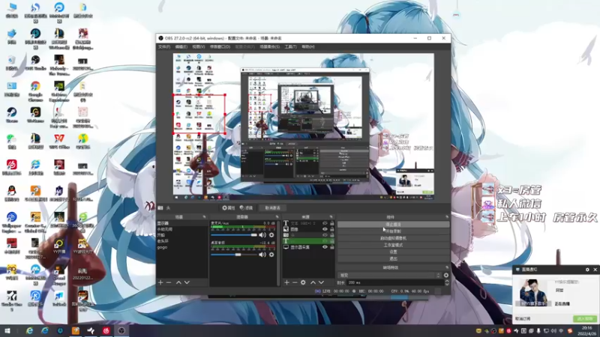Click the Mic/Aux volume slider
This screenshot has height=337, width=600.
[234, 235]
